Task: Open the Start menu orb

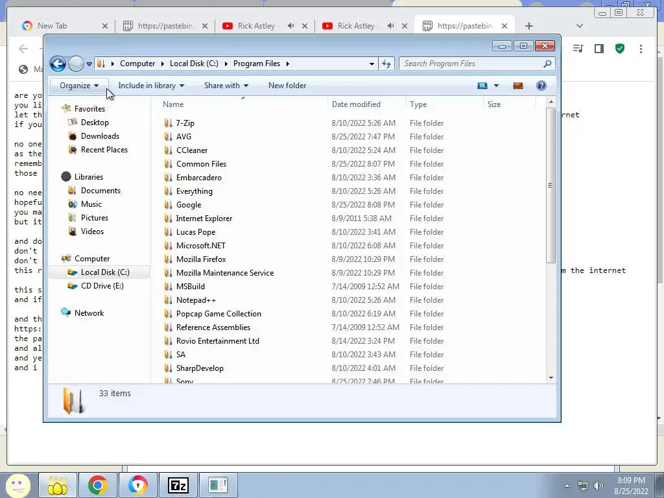Action: click(x=18, y=485)
